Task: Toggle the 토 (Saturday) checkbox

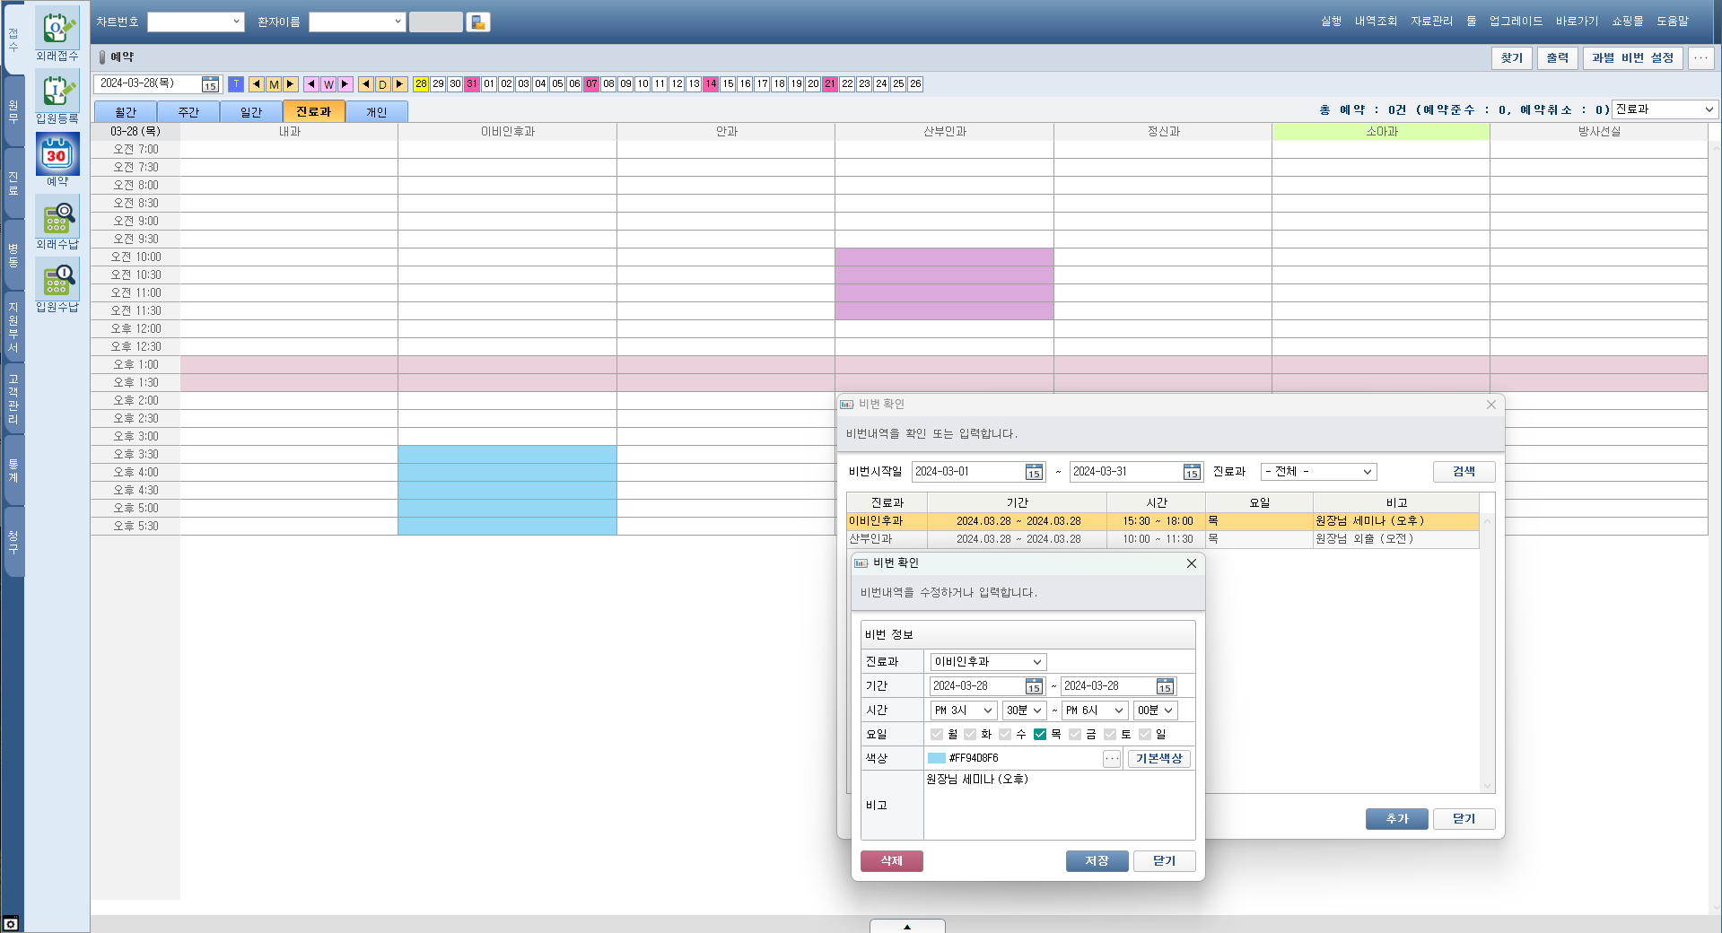Action: point(1110,735)
